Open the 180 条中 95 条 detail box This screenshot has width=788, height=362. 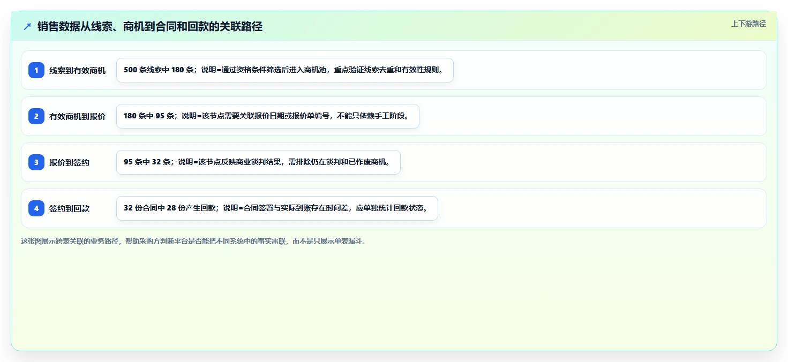tap(267, 116)
